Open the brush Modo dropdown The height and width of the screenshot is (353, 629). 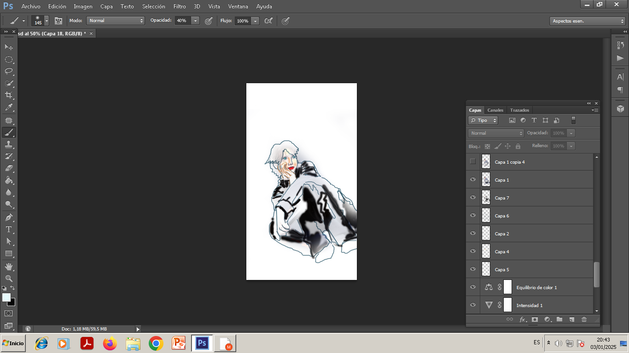click(116, 21)
